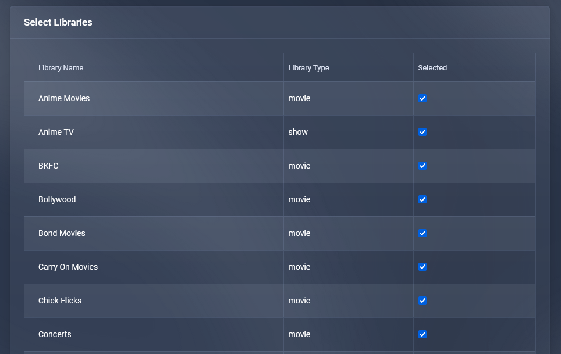Screen dimensions: 561x354
Task: Click the Bond Movies library name
Action: [62, 233]
